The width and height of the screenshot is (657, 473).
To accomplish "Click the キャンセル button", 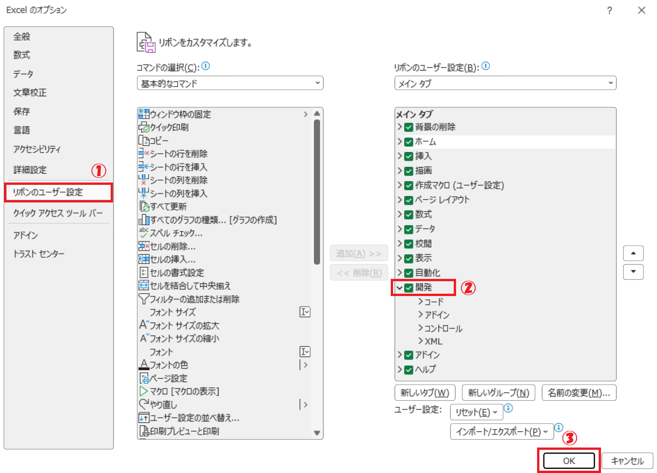I will pos(627,461).
